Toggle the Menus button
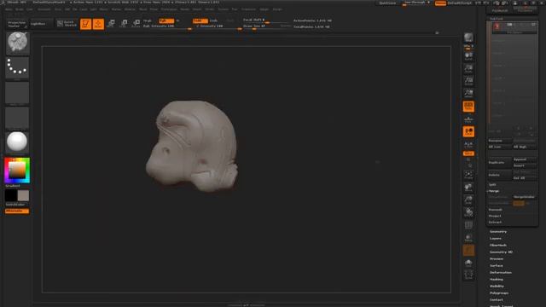546x307 pixels. [x=440, y=3]
